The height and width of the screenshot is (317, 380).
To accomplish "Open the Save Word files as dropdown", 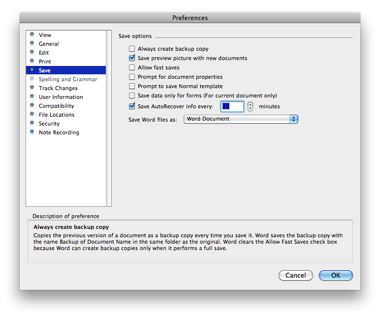I will (x=241, y=119).
